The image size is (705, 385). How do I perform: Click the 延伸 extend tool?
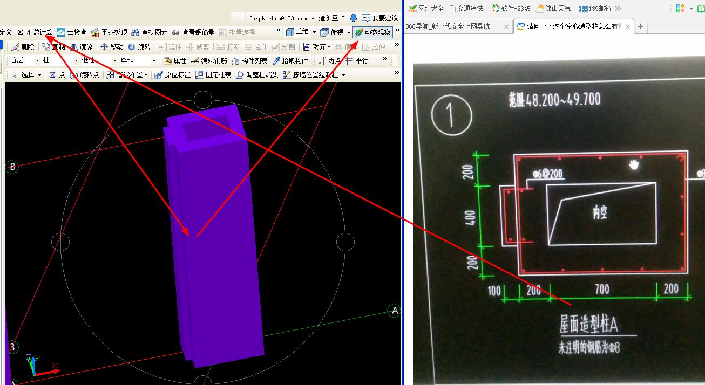point(170,47)
